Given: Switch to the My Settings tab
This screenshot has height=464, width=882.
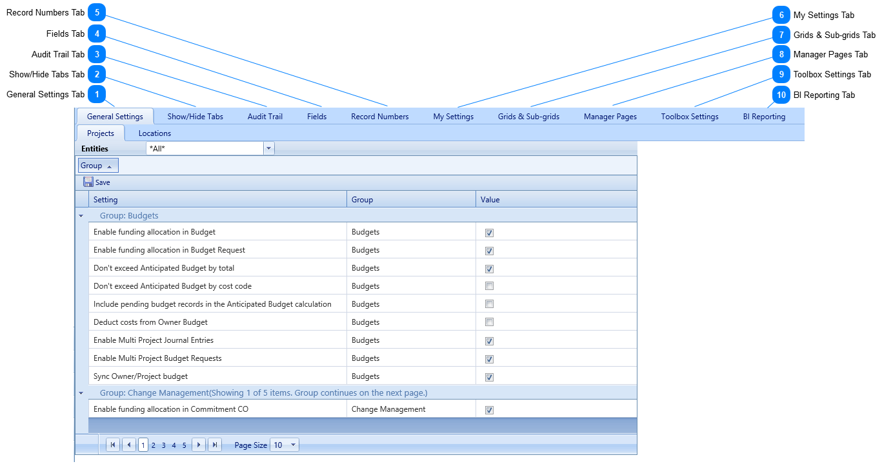Looking at the screenshot, I should pos(454,117).
